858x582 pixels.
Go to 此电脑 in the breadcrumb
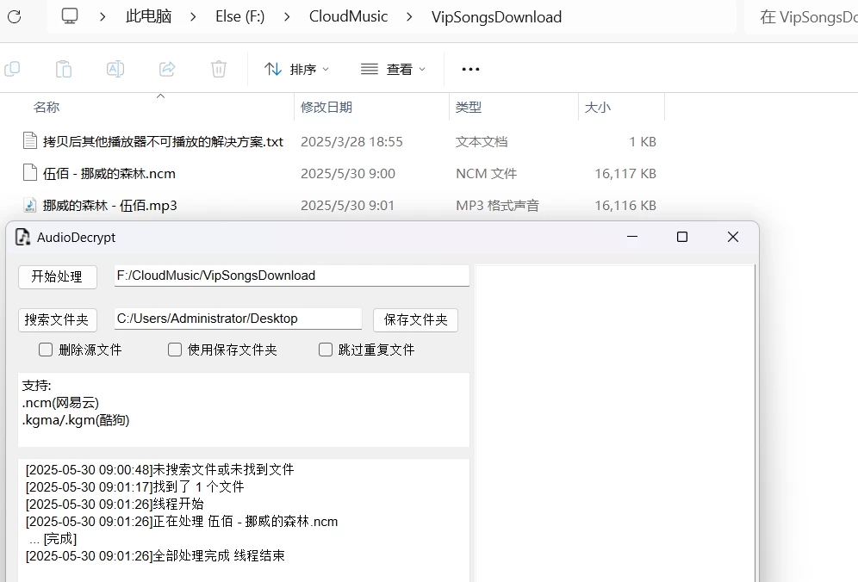click(148, 16)
